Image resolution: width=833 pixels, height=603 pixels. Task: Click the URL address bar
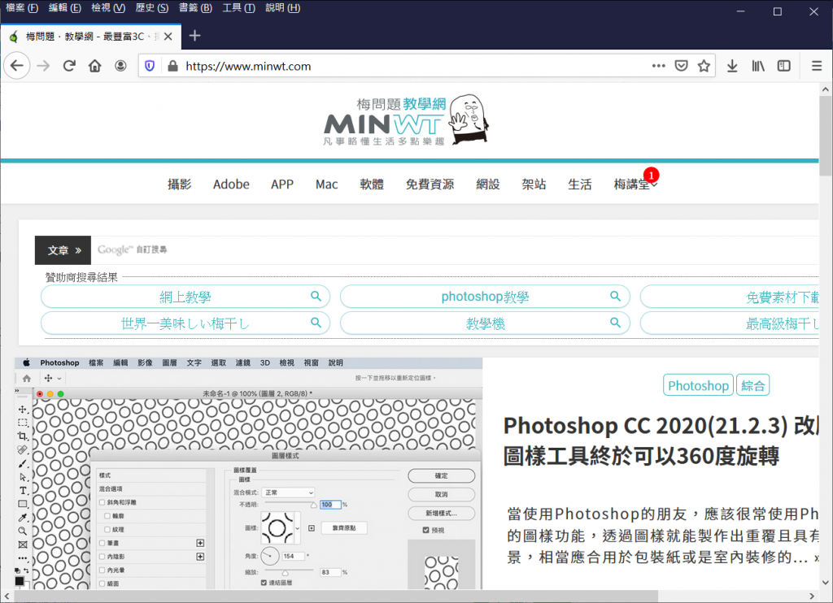(x=414, y=66)
